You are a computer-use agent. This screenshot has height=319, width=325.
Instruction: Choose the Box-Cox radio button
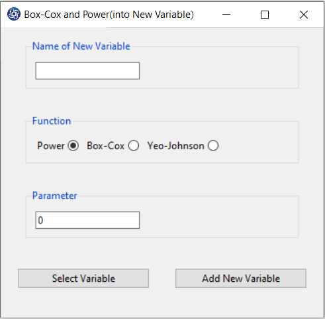click(134, 146)
